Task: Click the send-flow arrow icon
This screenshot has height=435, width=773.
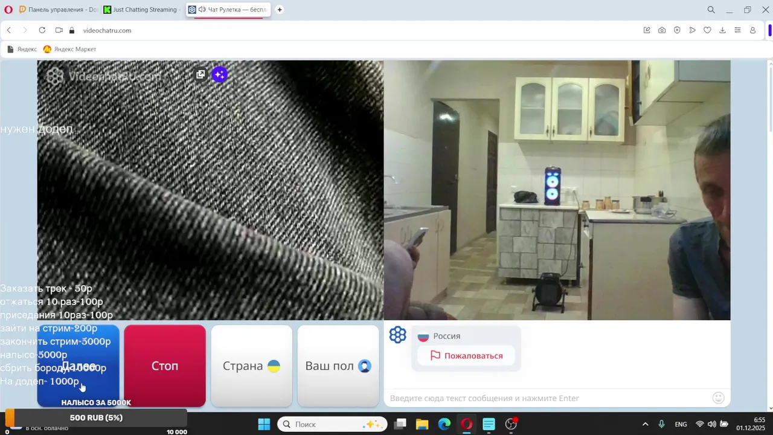Action: [692, 30]
